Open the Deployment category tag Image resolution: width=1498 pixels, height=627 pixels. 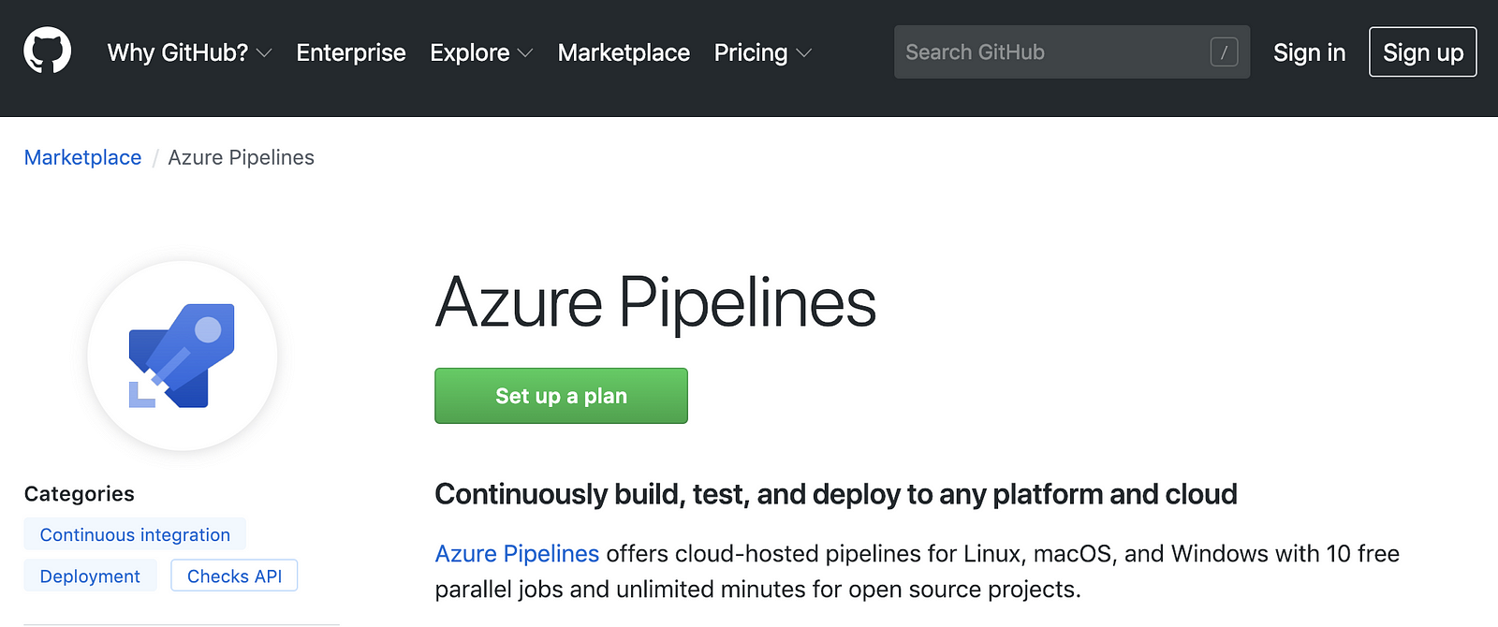point(90,576)
